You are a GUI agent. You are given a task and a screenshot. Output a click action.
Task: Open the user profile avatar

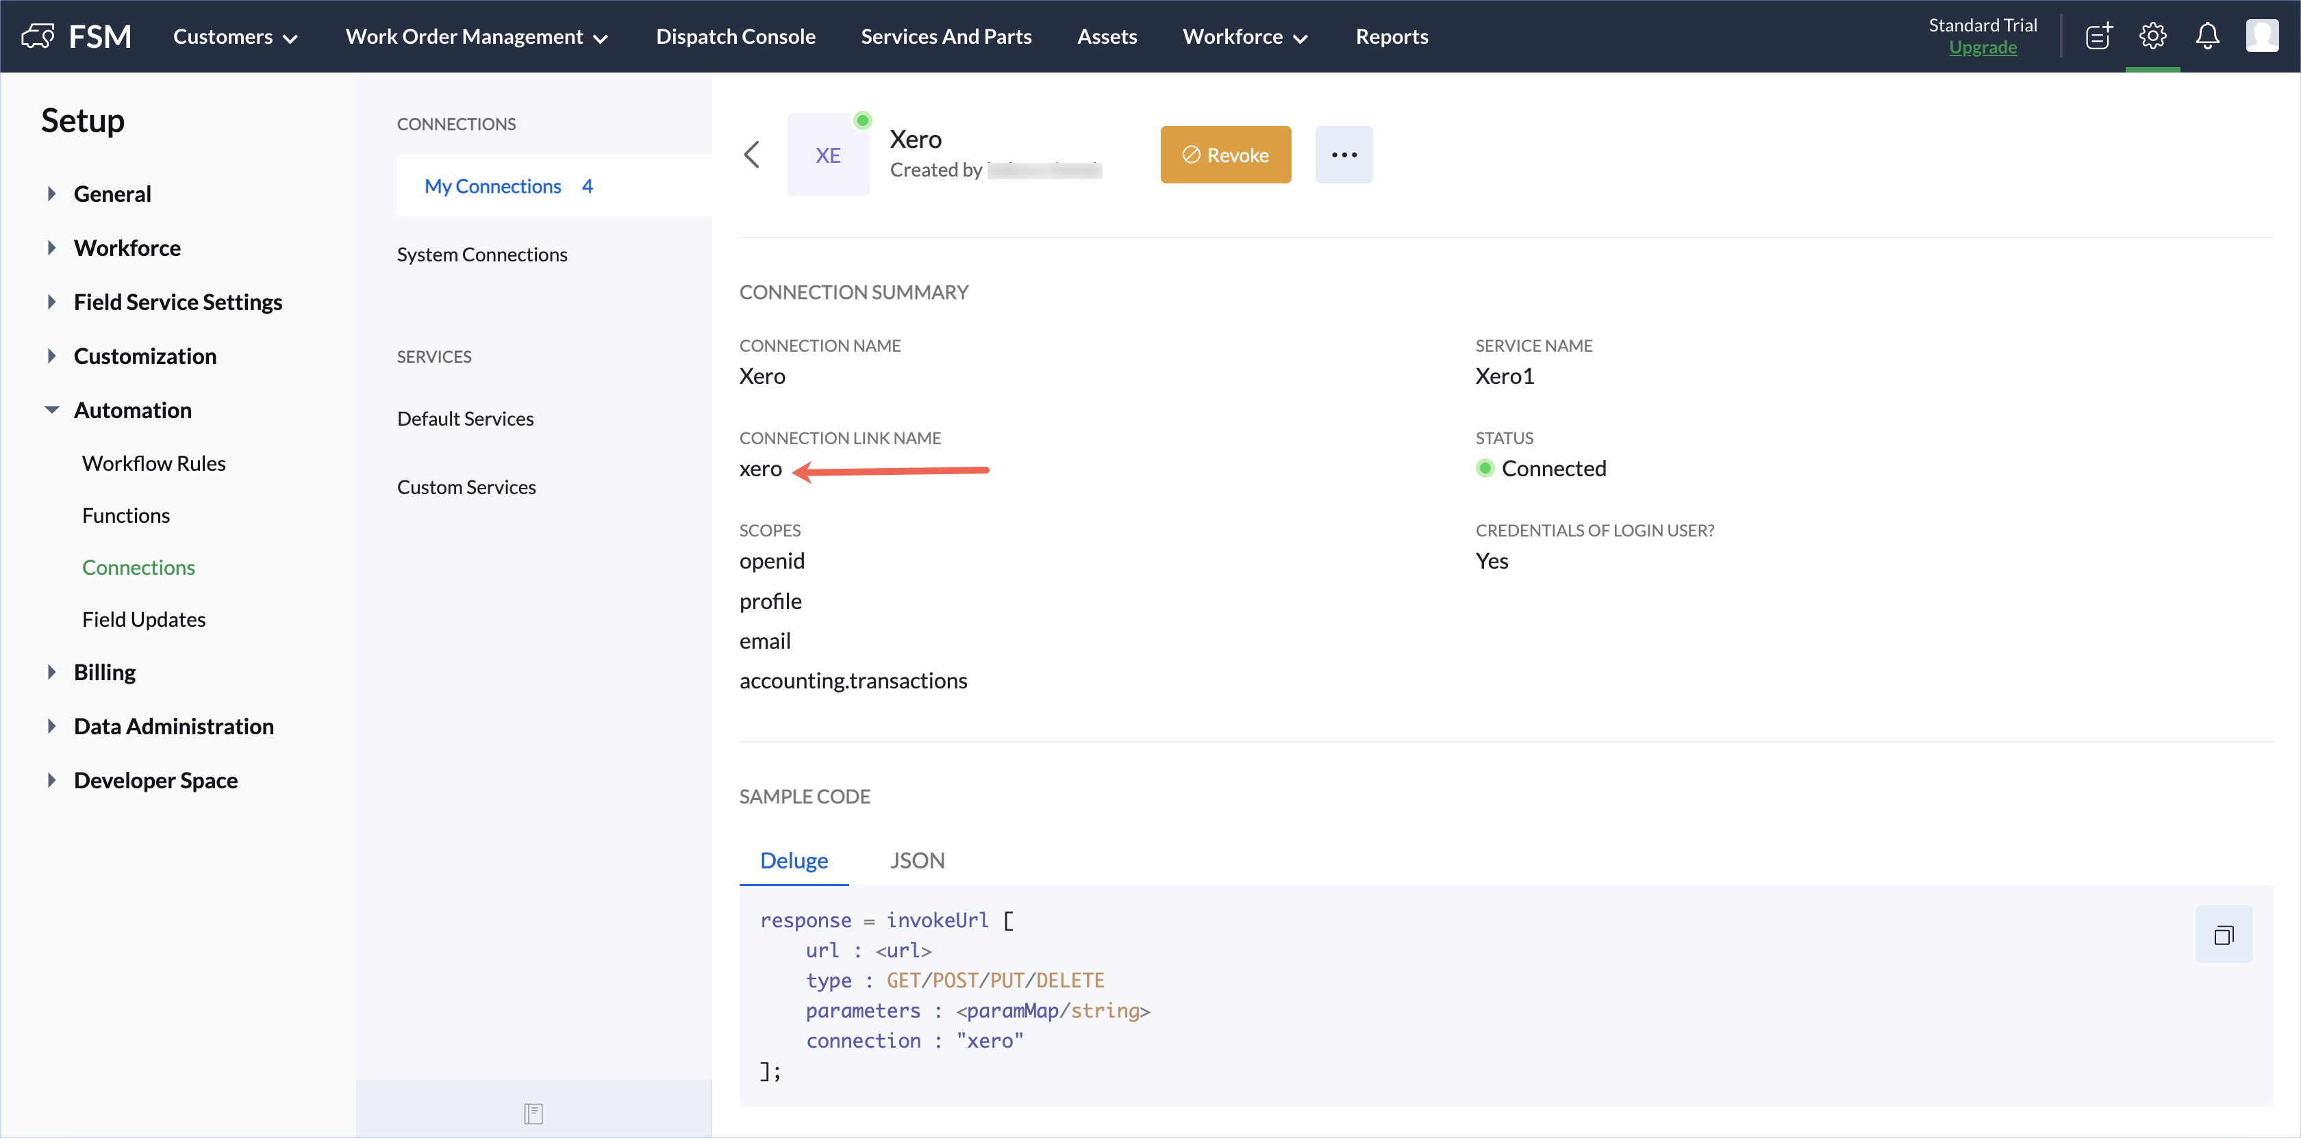[x=2262, y=36]
